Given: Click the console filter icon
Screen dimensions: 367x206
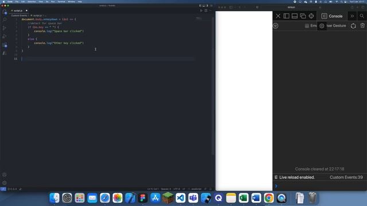Looking at the screenshot, I should coord(275,26).
